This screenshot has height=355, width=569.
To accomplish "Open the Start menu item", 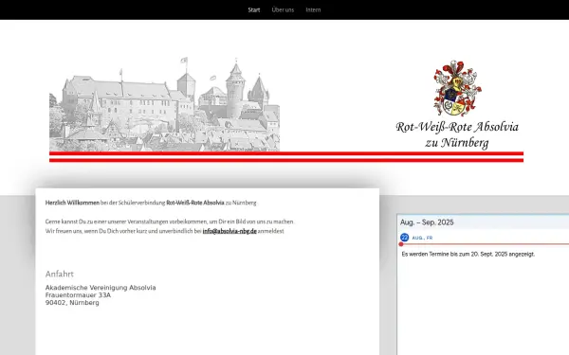I will 253,9.
